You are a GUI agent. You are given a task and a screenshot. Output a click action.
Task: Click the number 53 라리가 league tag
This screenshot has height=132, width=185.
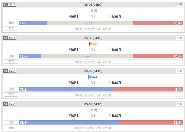[x=10, y=71]
